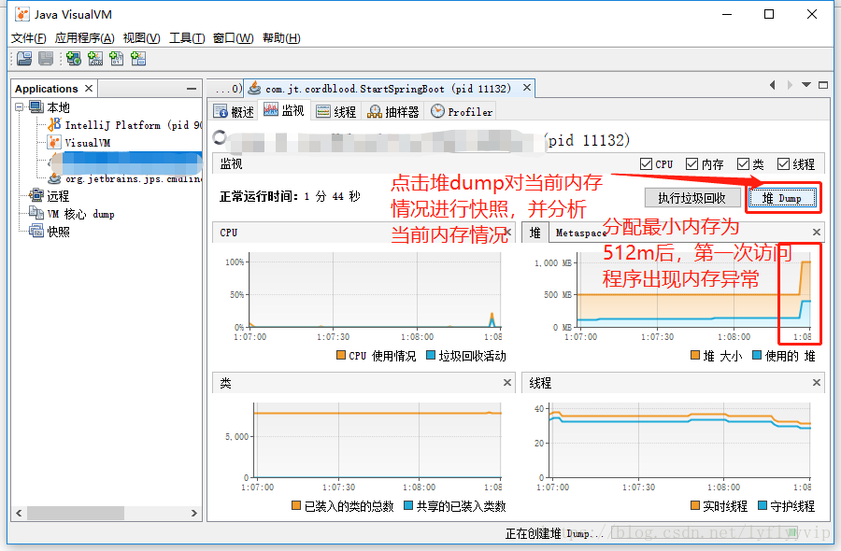Close the 类 classes graph panel

(x=506, y=382)
